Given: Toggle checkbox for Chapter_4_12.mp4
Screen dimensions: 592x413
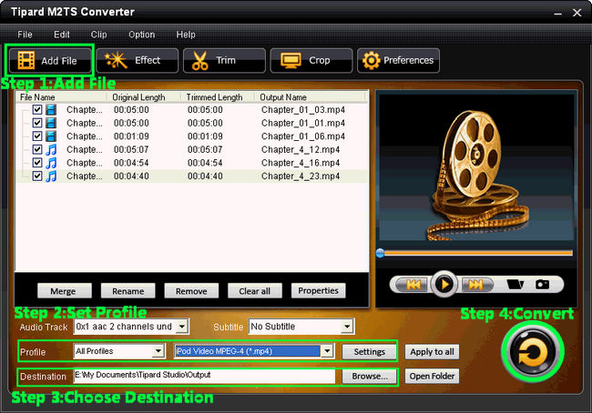Looking at the screenshot, I should (37, 149).
